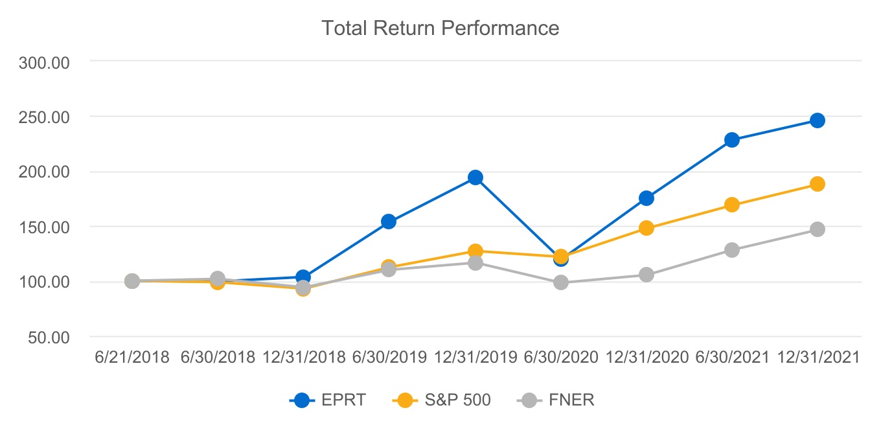Select the 6/30/2021 x-axis label
This screenshot has height=434, width=881.
coord(732,358)
